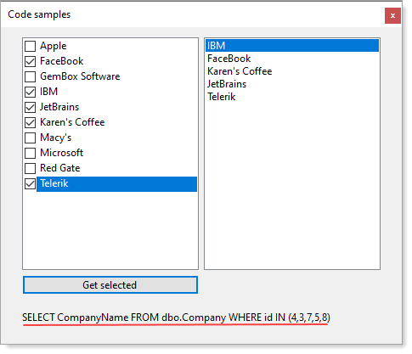
Task: Click the Get selected button
Action: tap(110, 285)
